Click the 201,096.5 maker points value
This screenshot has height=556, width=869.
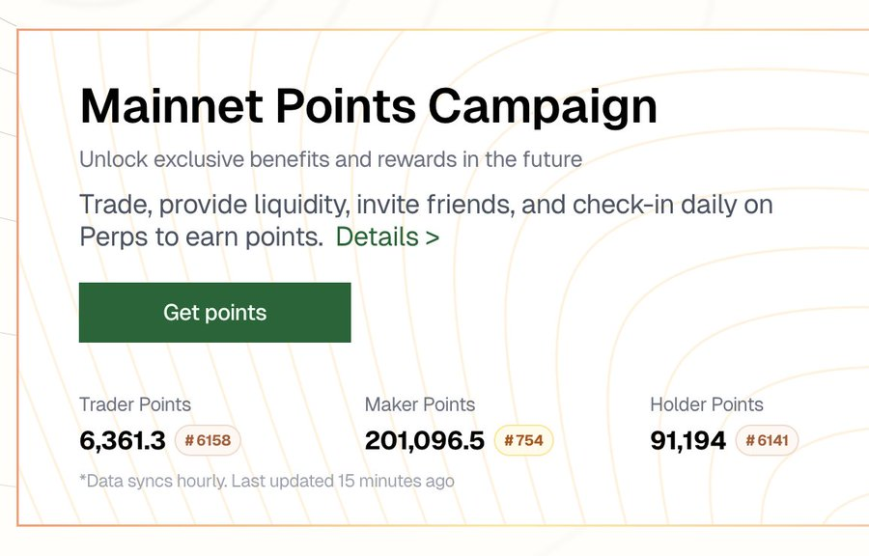[425, 441]
